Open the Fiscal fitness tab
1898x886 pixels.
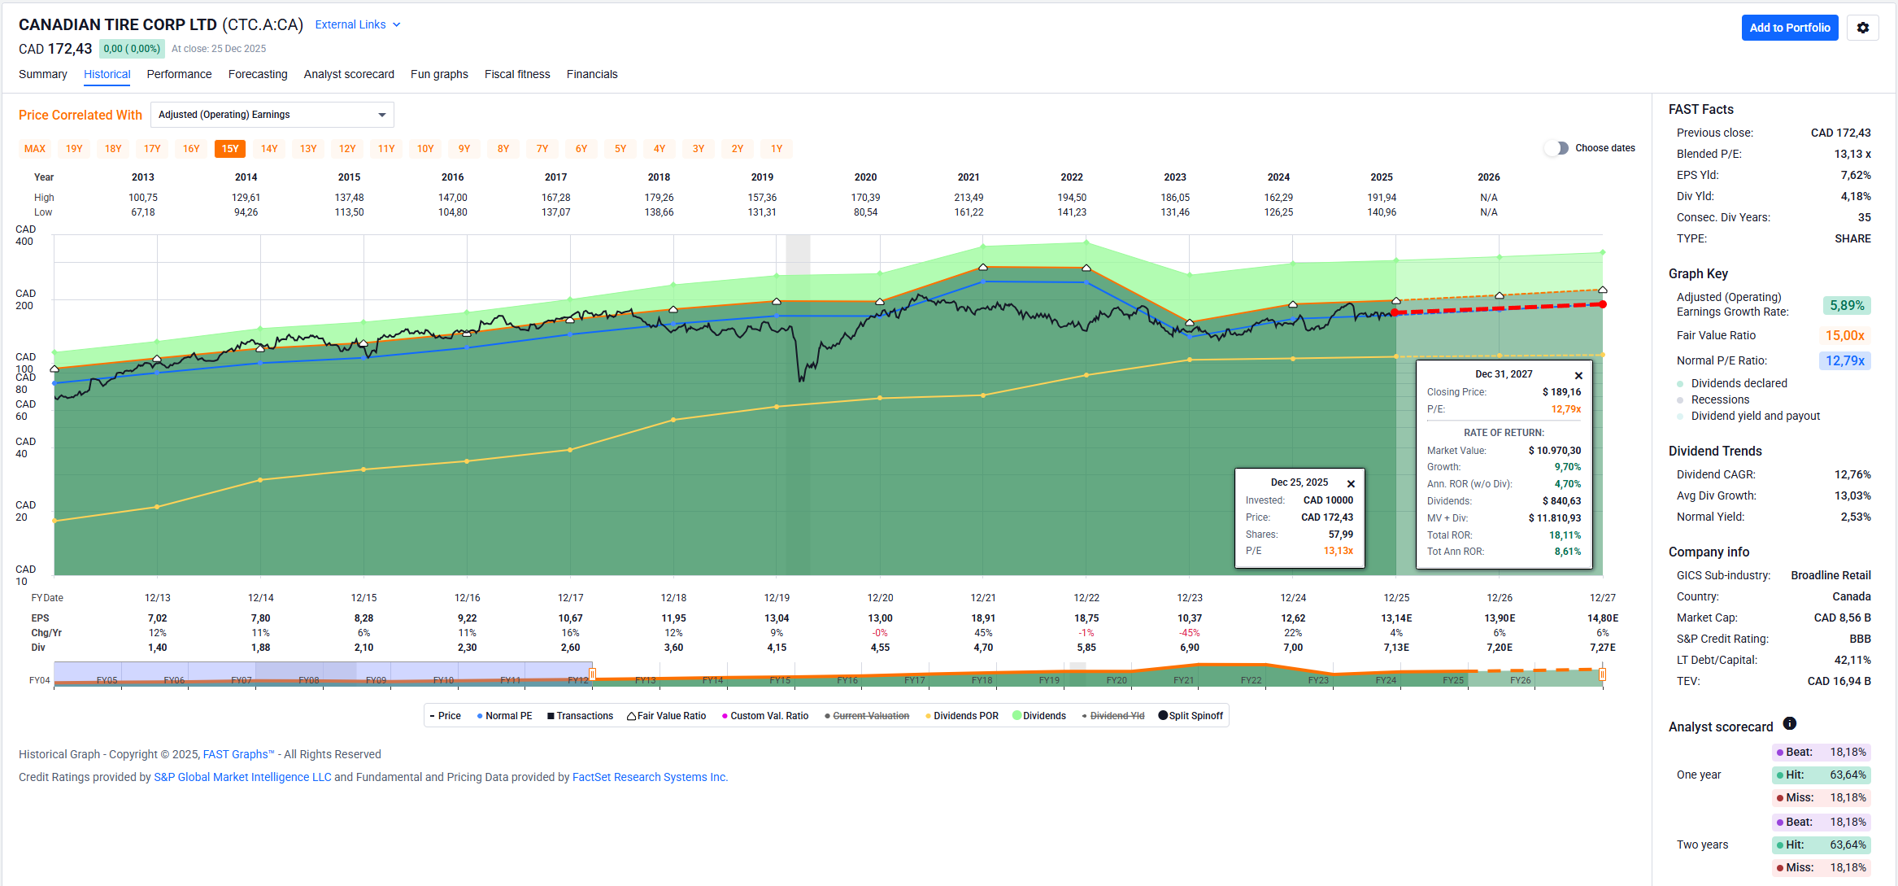(x=517, y=74)
